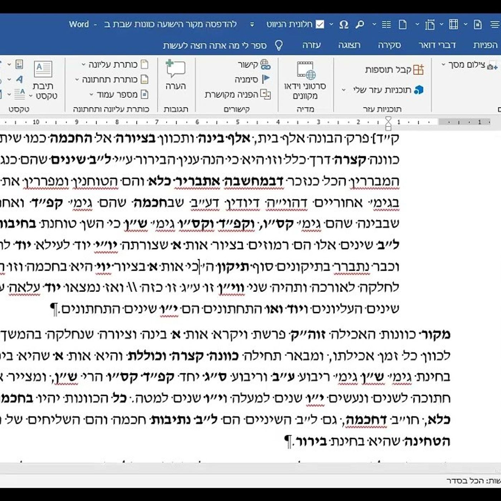The height and width of the screenshot is (501, 501).
Task: Insert a new הערה comment
Action: 176,75
